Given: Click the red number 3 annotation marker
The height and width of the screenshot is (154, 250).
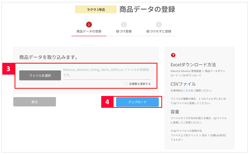Looking at the screenshot, I should click(8, 69).
